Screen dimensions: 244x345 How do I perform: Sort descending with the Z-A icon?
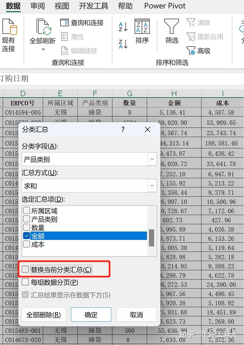123,44
